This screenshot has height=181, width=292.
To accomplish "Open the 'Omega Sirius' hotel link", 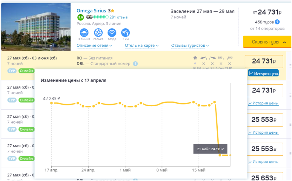I will 91,10.
